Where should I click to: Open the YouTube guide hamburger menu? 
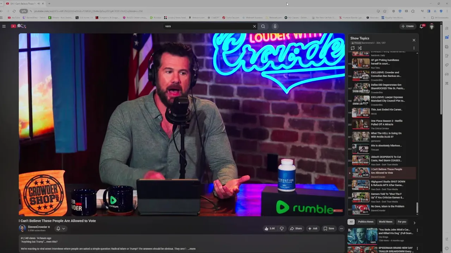tap(4, 26)
